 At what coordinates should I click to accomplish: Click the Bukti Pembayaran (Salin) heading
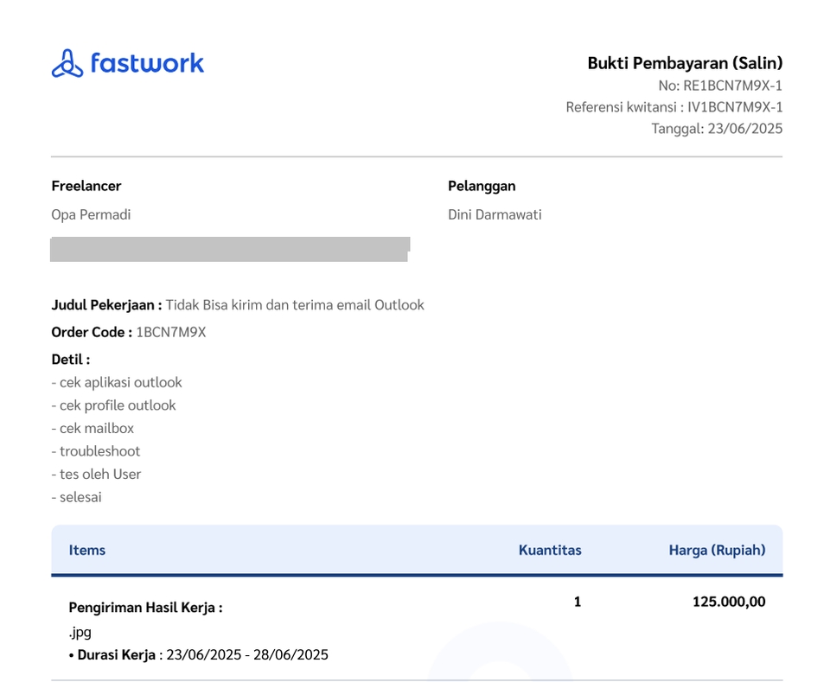[685, 63]
